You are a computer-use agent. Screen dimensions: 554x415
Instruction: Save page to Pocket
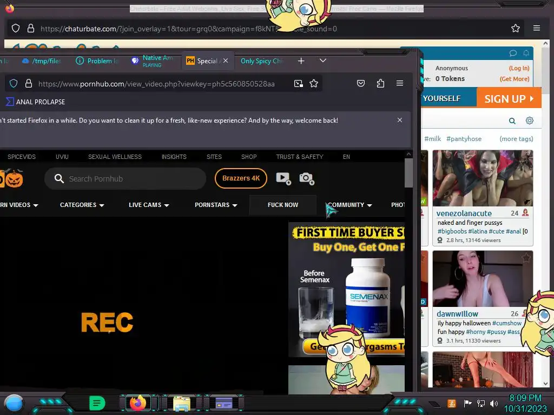coord(360,83)
